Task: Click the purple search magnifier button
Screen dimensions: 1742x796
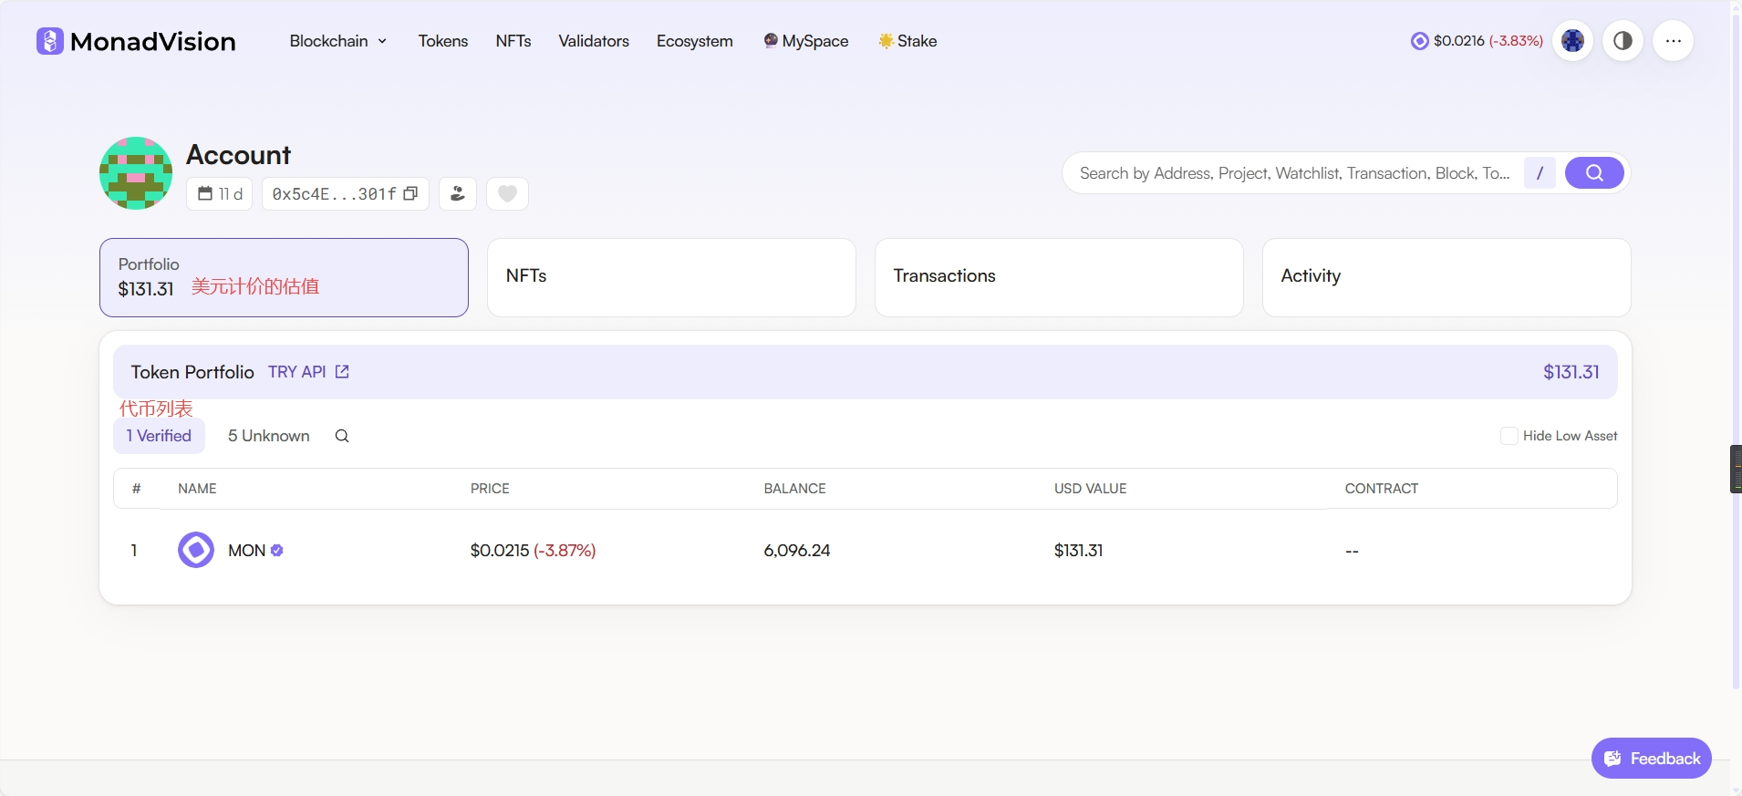Action: [1593, 173]
